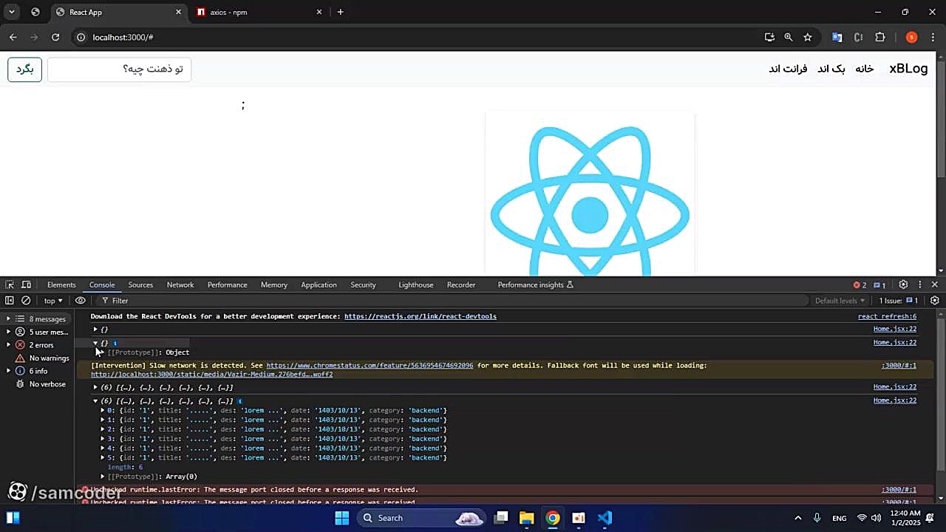Open the react refresh:6 source link
Screen dimensions: 946x532
[x=887, y=316]
